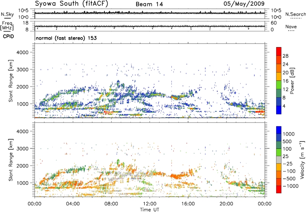Click the "4000" tick of the power panel
The width and height of the screenshot is (306, 212).
click(x=23, y=52)
